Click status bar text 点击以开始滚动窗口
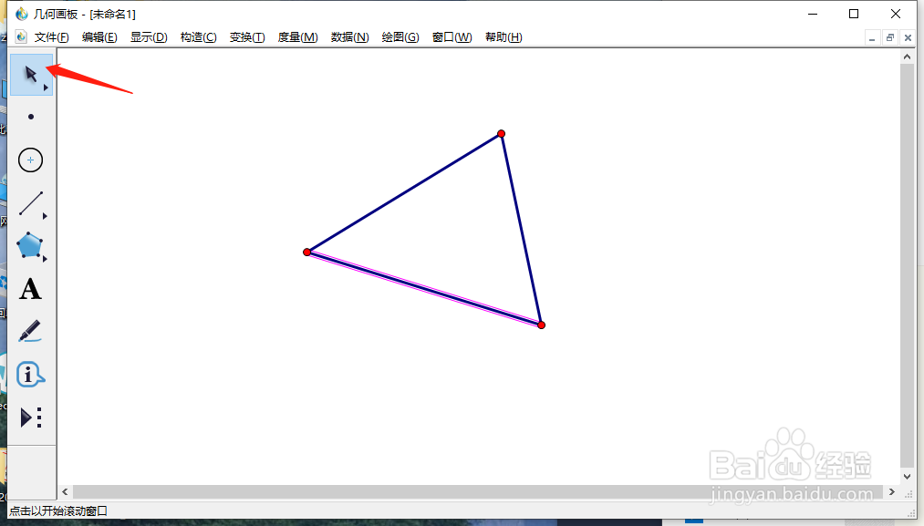The image size is (924, 526). click(58, 511)
